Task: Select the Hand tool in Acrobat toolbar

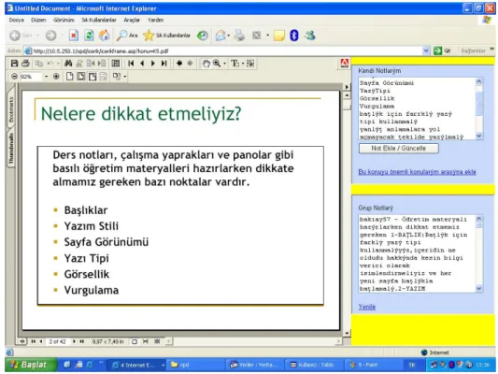Action: pyautogui.click(x=206, y=64)
